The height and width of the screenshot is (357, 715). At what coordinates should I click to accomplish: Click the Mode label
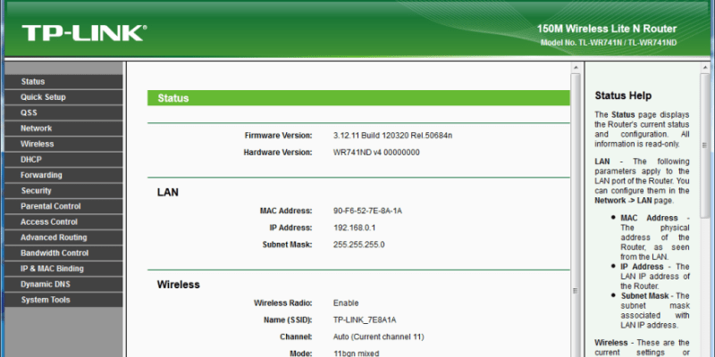(301, 353)
